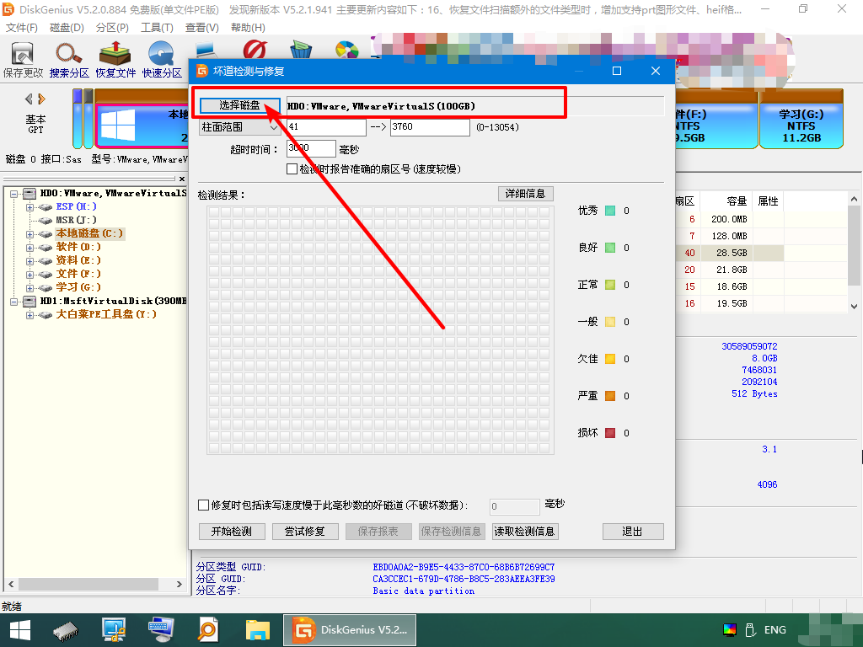Enable reporting exact sector numbers checkbox
The image size is (863, 647).
click(x=292, y=169)
